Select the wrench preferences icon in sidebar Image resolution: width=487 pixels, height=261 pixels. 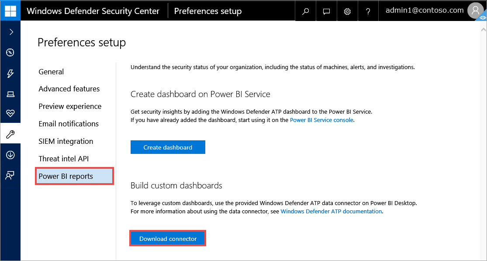pyautogui.click(x=10, y=134)
